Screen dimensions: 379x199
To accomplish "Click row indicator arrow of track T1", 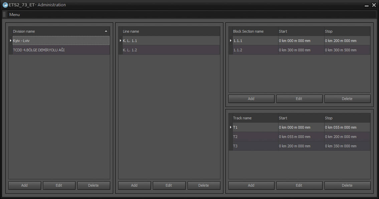I will pos(231,127).
